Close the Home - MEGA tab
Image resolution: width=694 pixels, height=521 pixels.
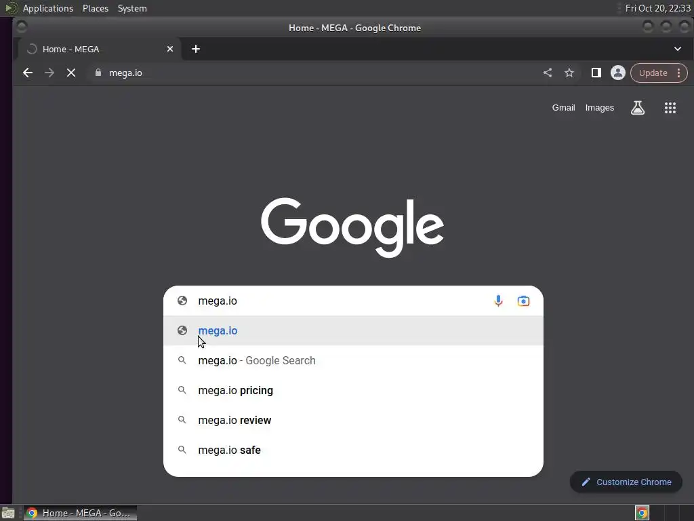point(170,49)
